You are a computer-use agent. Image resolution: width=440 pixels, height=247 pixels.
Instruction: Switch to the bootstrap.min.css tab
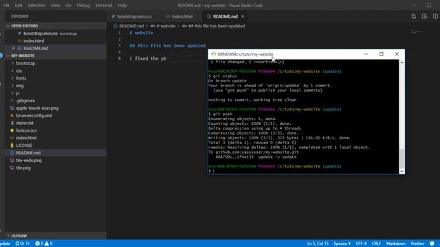[131, 16]
